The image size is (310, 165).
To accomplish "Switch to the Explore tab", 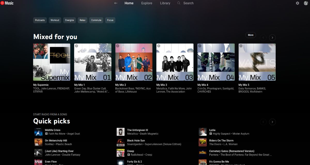I will coord(146,3).
